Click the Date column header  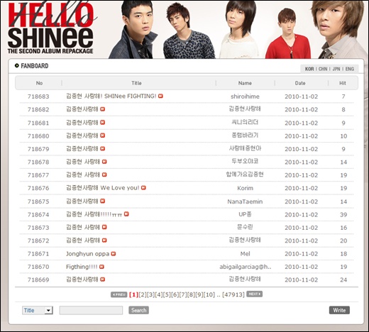[x=300, y=83]
